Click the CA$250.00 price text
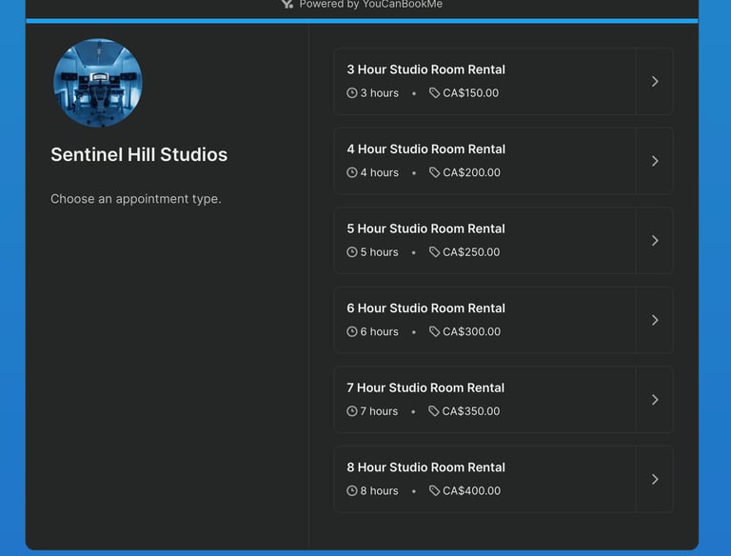This screenshot has width=731, height=556. pos(471,252)
